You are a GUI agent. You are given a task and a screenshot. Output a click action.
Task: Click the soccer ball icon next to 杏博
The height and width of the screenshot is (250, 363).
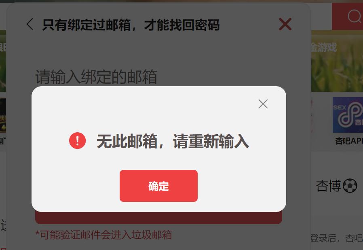pos(350,186)
